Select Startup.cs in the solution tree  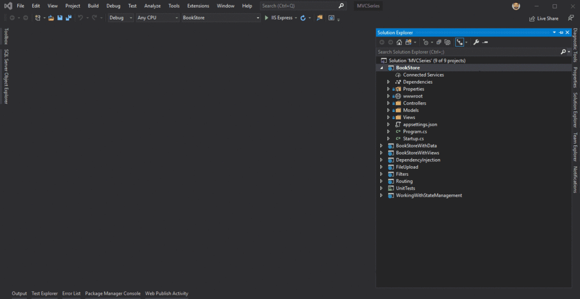[x=413, y=138]
